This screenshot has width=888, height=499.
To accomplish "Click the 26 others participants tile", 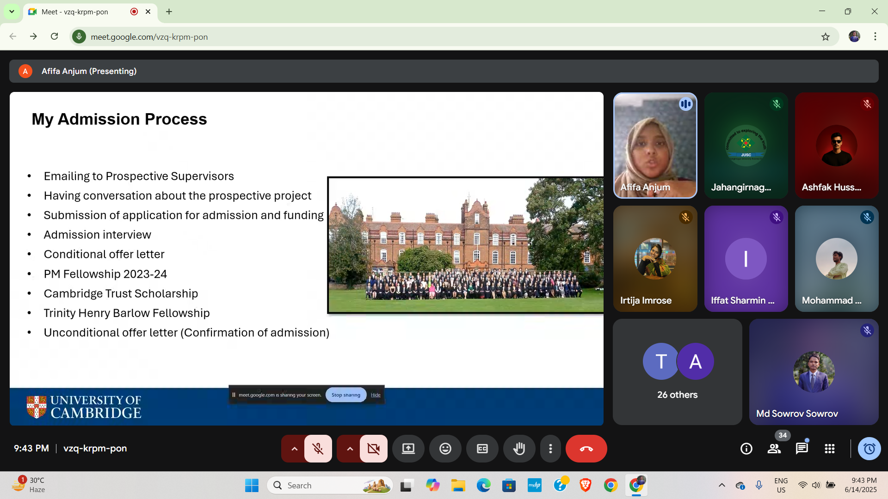I will pos(677,372).
